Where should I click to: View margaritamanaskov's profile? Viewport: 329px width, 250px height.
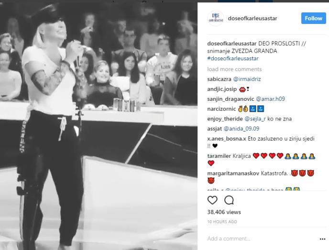(x=233, y=174)
